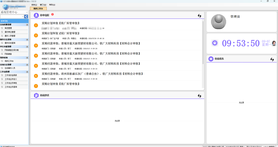The image size is (278, 147).
Task: Click the blue collapse-sidebar arrow icon
Action: click(26, 17)
